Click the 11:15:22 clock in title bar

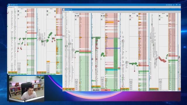tap(169, 5)
